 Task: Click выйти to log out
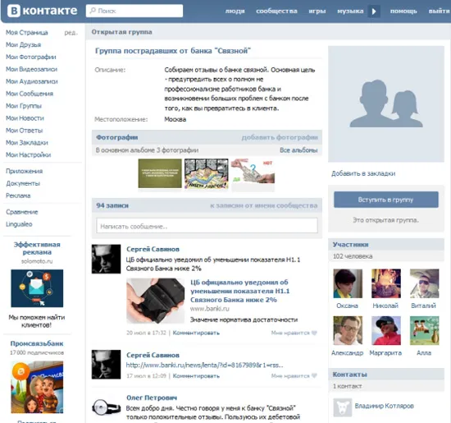440,11
